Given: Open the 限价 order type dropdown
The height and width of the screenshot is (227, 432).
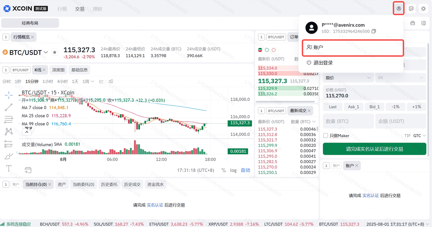Looking at the screenshot, I should tap(348, 78).
